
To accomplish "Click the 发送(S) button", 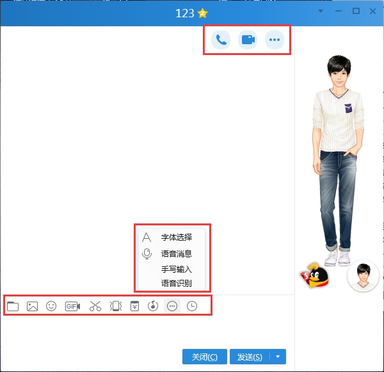I will coord(250,357).
